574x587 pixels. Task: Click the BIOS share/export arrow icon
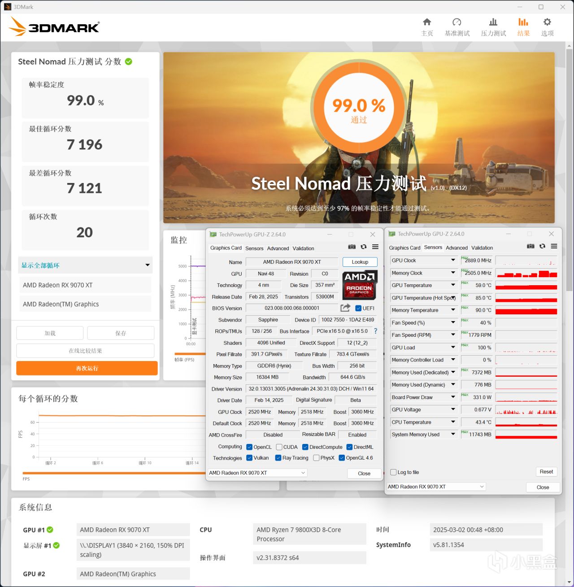click(345, 308)
